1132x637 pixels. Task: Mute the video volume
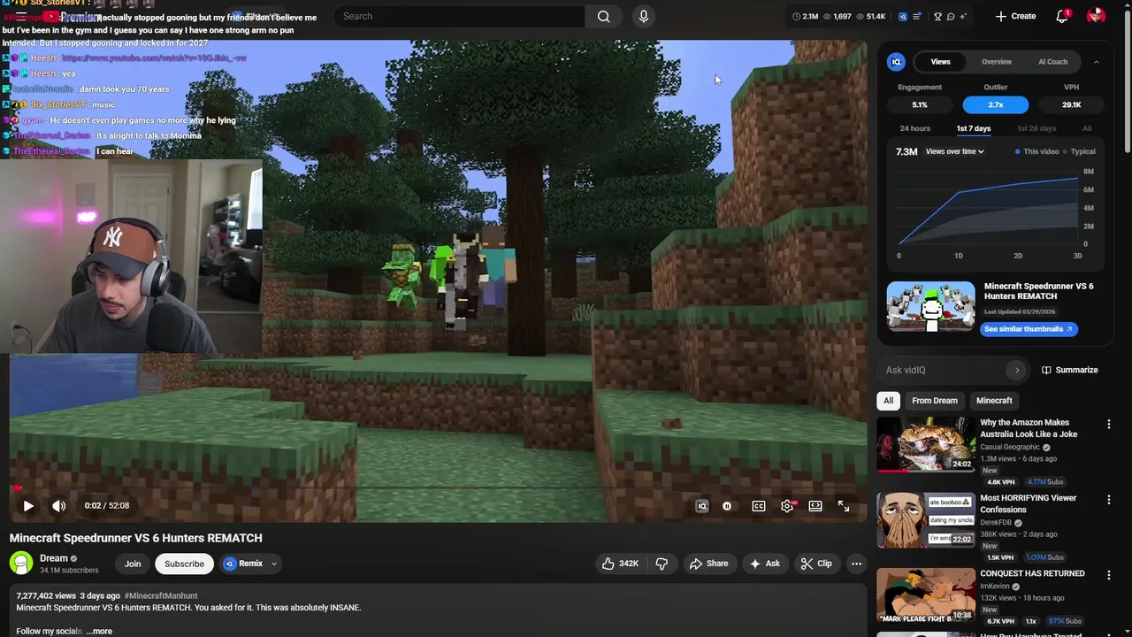pos(58,506)
